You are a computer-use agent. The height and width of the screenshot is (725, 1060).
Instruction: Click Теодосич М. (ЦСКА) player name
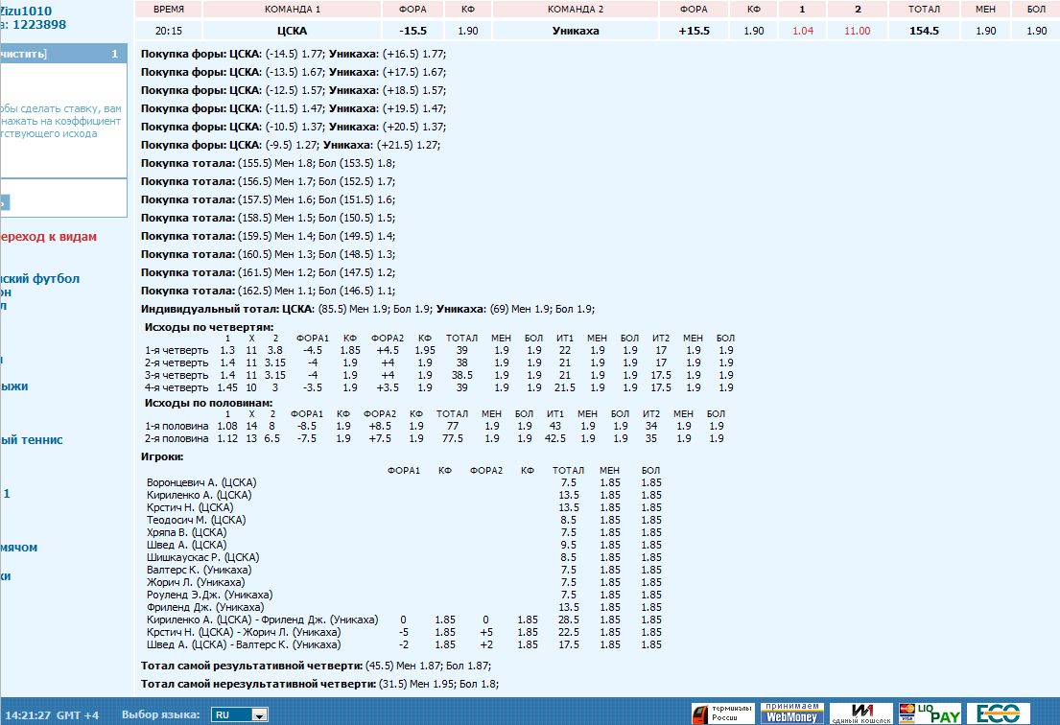196,520
